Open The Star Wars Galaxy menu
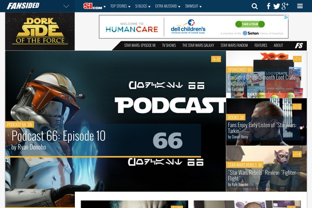The height and width of the screenshot is (208, 312). [198, 46]
